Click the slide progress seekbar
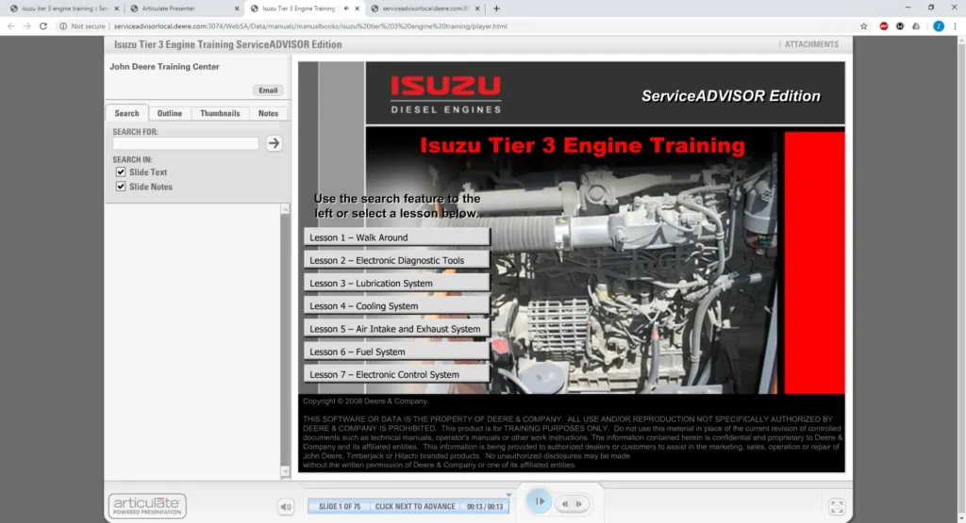Viewport: 966px width, 523px height. pos(408,506)
